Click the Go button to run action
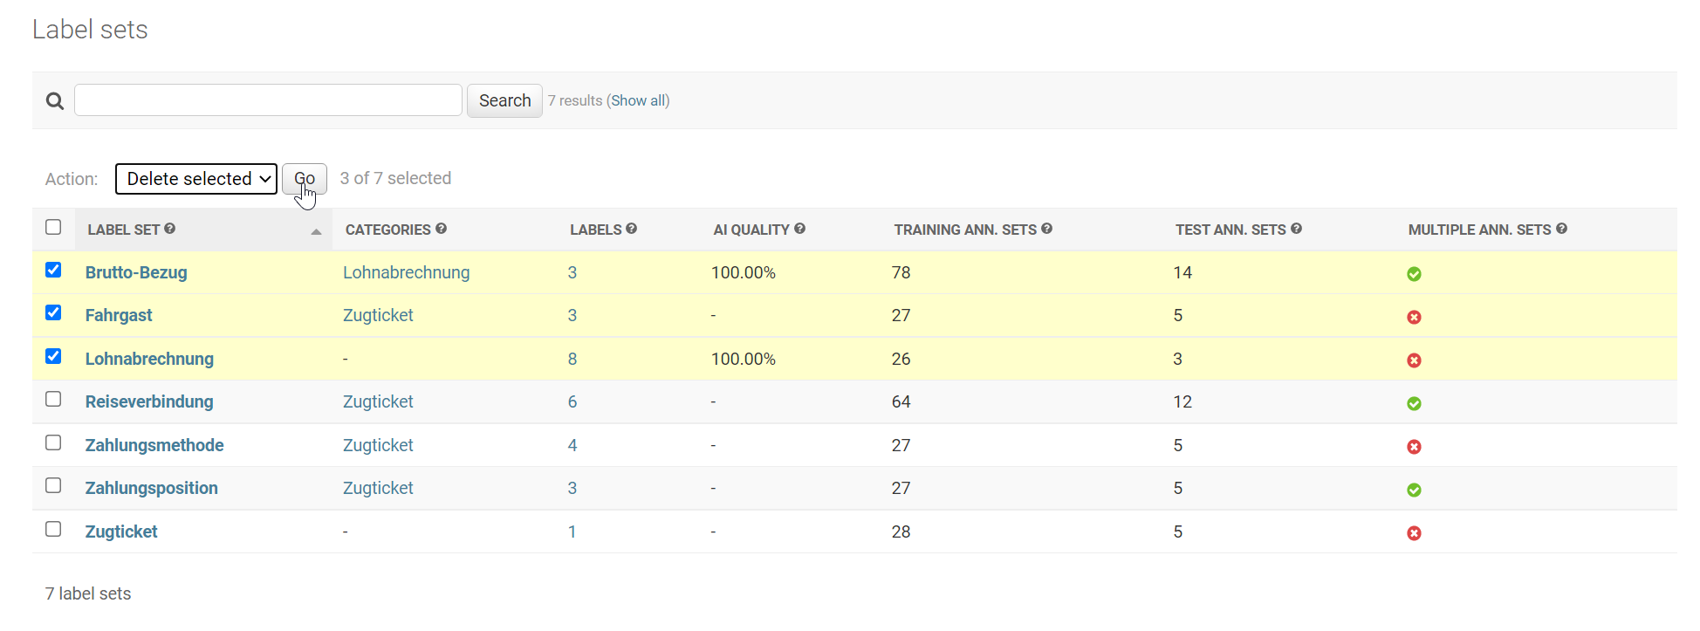The height and width of the screenshot is (631, 1700). 305,178
